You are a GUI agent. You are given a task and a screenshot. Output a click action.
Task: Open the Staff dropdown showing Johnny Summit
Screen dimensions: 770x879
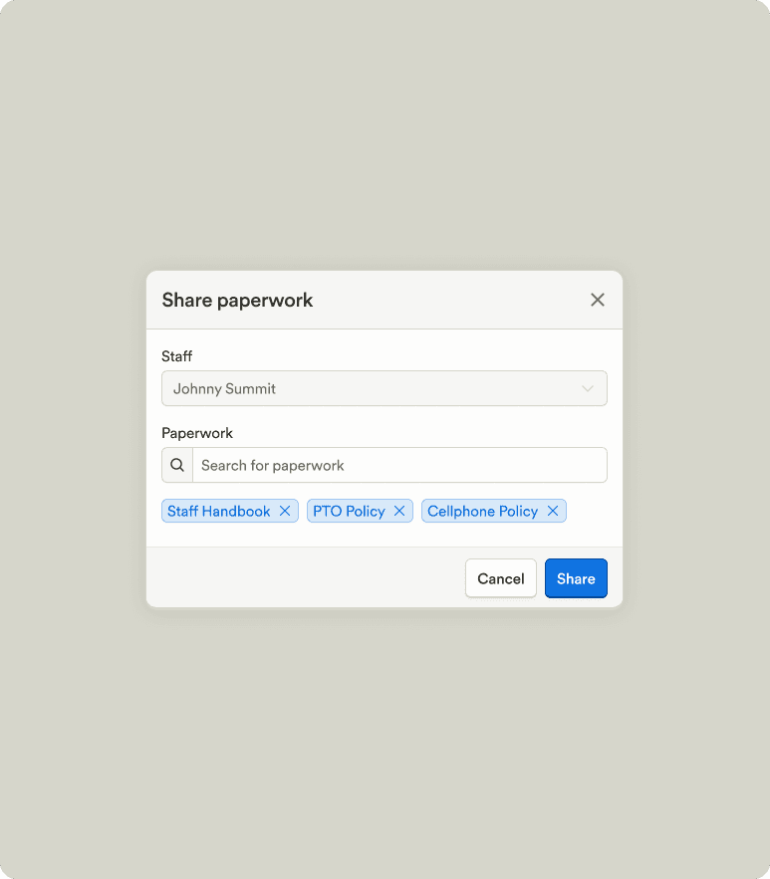pyautogui.click(x=385, y=388)
